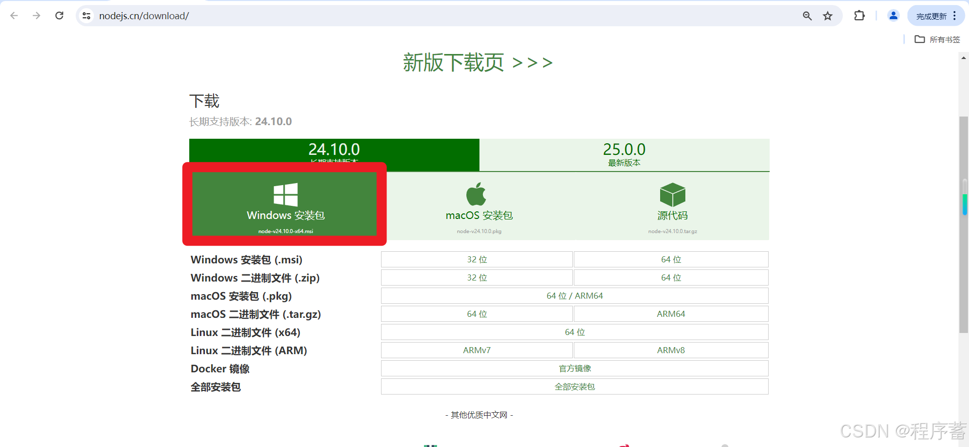Viewport: 969px width, 447px height.
Task: Select ARMv8 Linux binary download
Action: click(x=671, y=350)
